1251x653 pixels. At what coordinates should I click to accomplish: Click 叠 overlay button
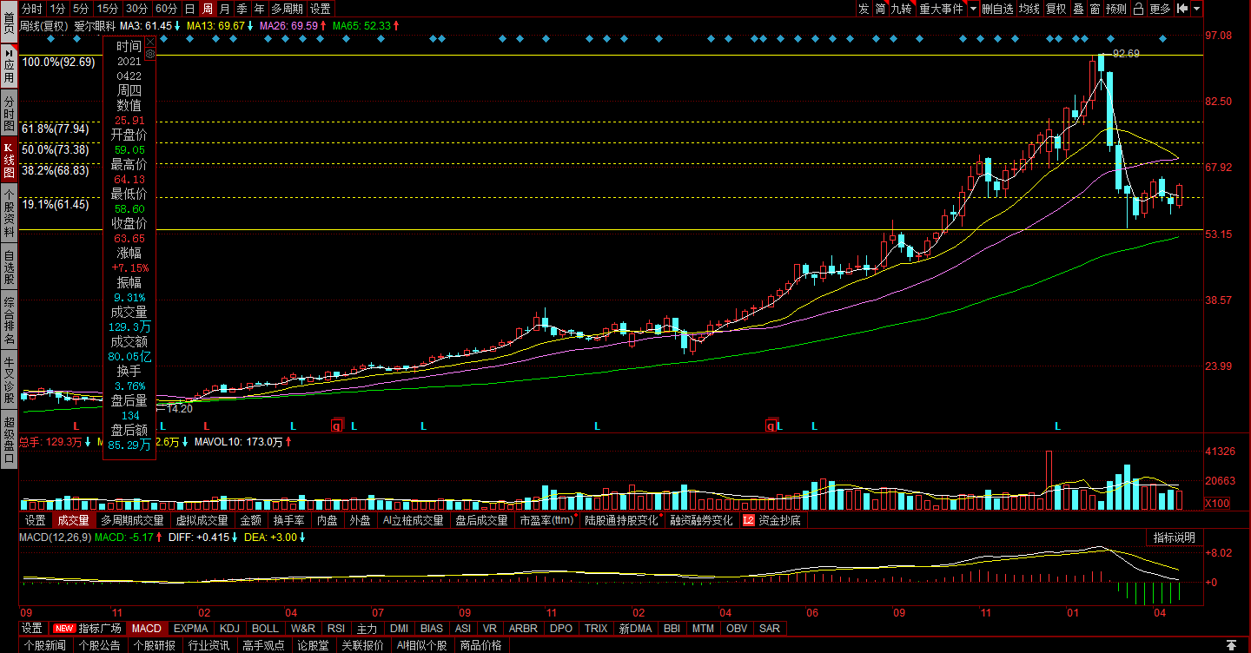pos(1078,9)
